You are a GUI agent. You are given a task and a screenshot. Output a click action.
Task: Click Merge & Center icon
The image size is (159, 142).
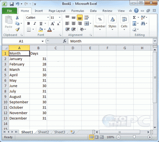click(x=87, y=24)
